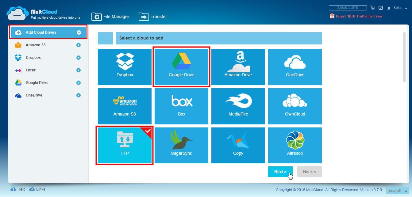Select the Amazon S3 cloud tile
The height and width of the screenshot is (197, 412).
coord(125,106)
